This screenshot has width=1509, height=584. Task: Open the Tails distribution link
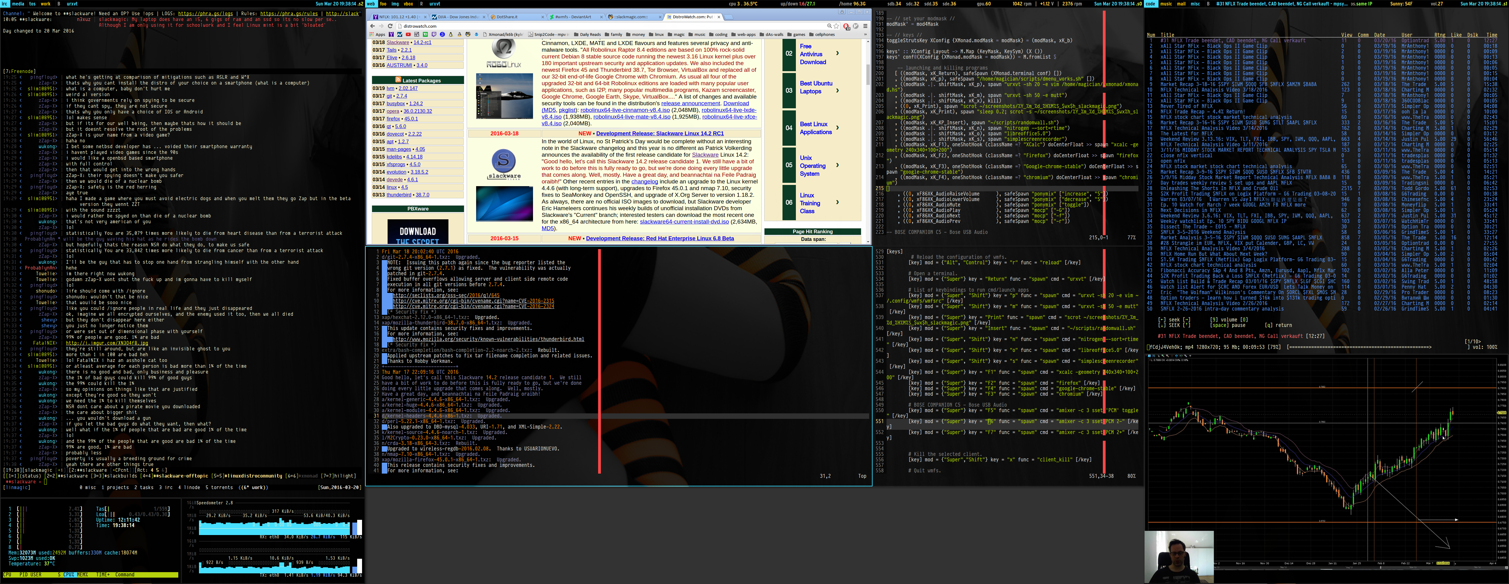(391, 50)
